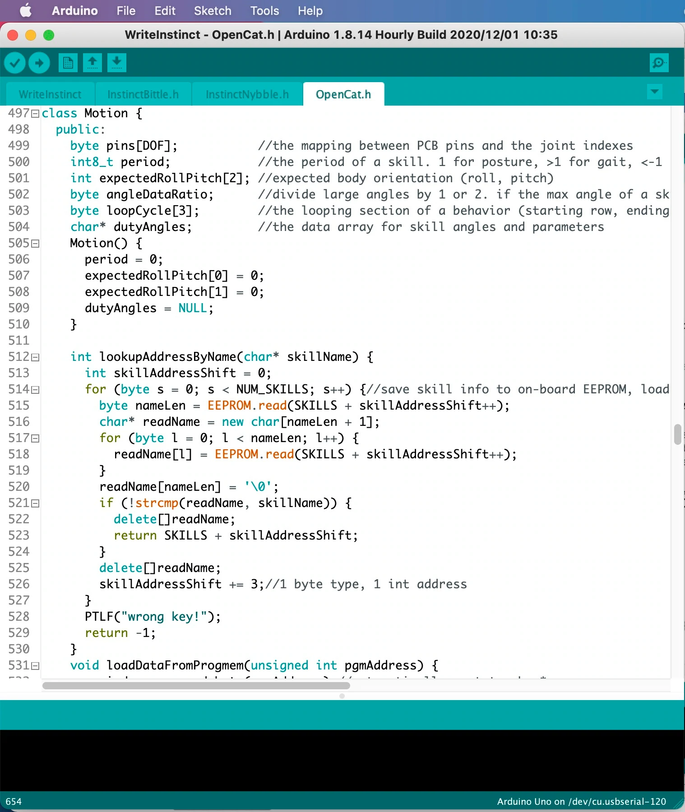
Task: Collapse lookupAddressByName fold at line 512
Action: [35, 357]
